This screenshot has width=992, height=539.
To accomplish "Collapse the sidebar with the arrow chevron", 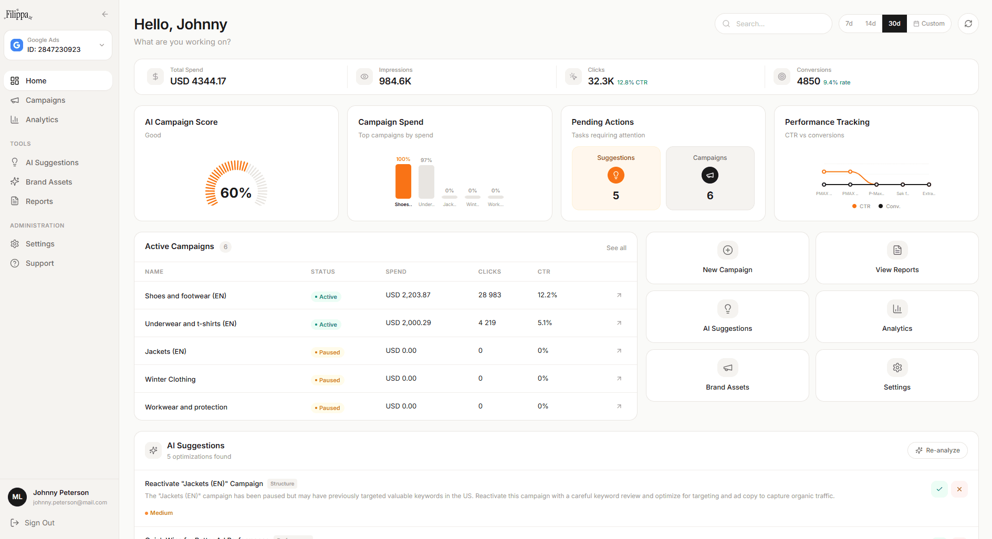I will 105,14.
